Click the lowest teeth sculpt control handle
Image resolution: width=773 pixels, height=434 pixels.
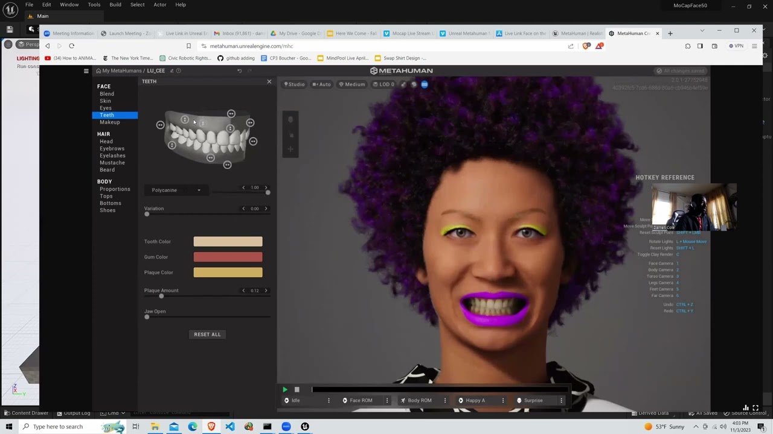pos(227,165)
